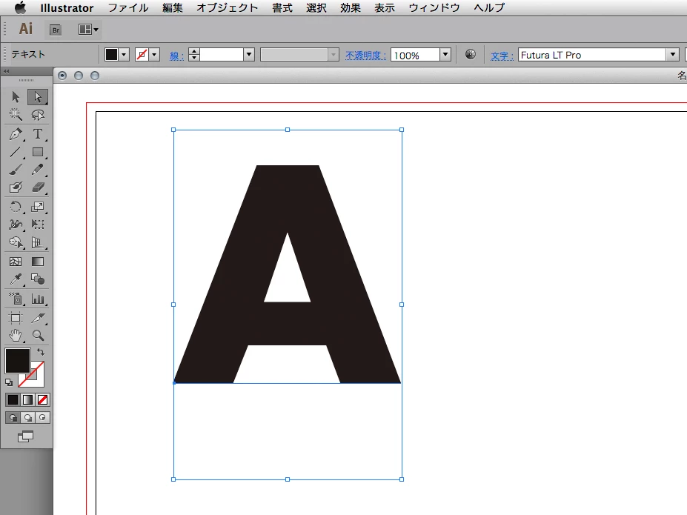Click the black Fill swatch in toolbox
The width and height of the screenshot is (687, 515).
click(18, 360)
